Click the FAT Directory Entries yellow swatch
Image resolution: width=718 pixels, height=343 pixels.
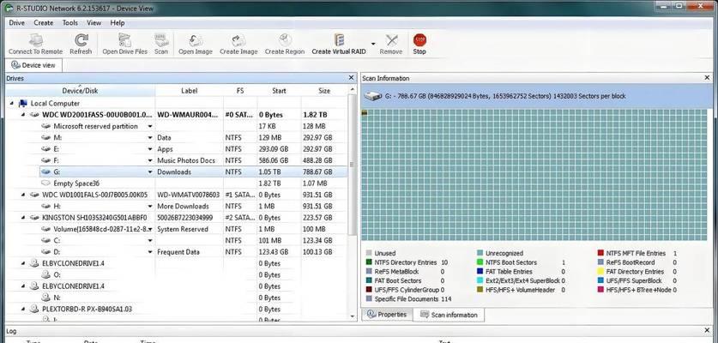click(x=600, y=272)
